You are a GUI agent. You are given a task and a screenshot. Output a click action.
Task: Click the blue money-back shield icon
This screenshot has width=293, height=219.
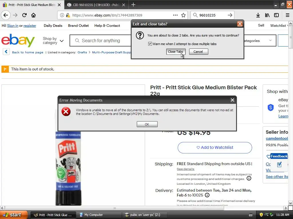point(271,108)
